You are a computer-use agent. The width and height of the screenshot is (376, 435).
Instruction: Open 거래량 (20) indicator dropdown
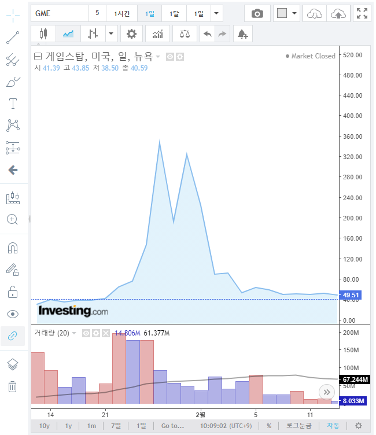point(74,333)
